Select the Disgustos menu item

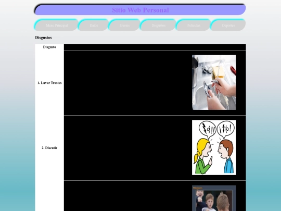[x=158, y=26]
